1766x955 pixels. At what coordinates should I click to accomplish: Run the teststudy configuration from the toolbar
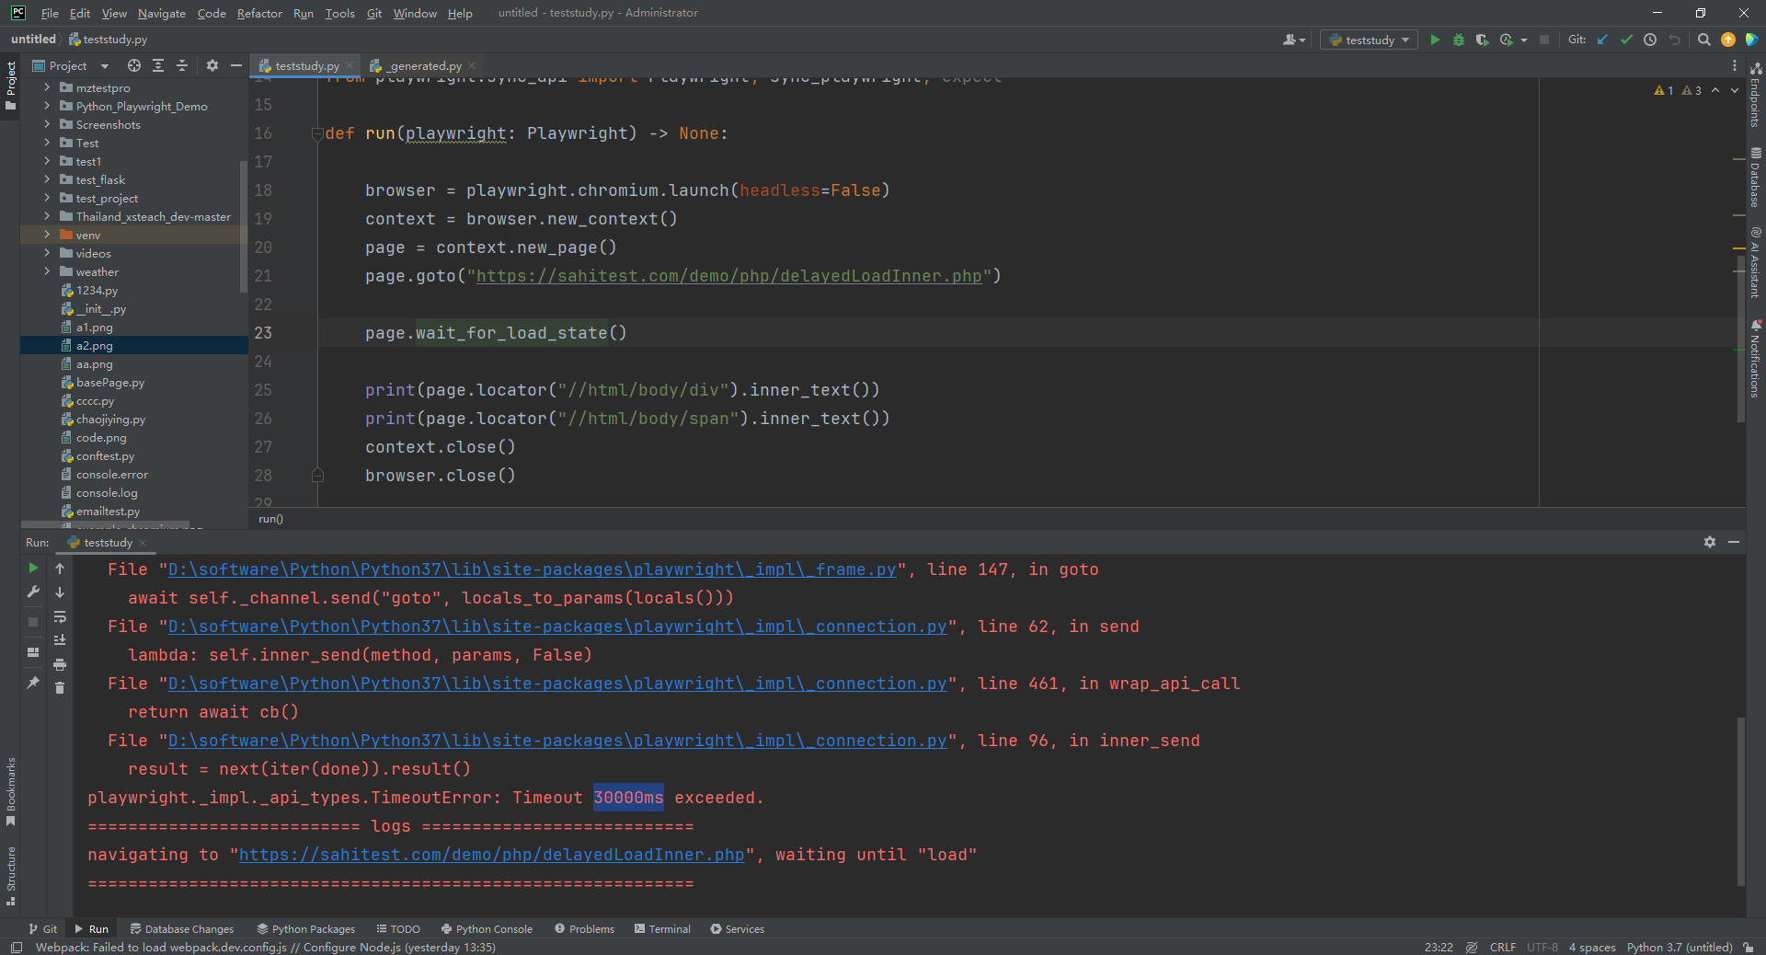1435,40
